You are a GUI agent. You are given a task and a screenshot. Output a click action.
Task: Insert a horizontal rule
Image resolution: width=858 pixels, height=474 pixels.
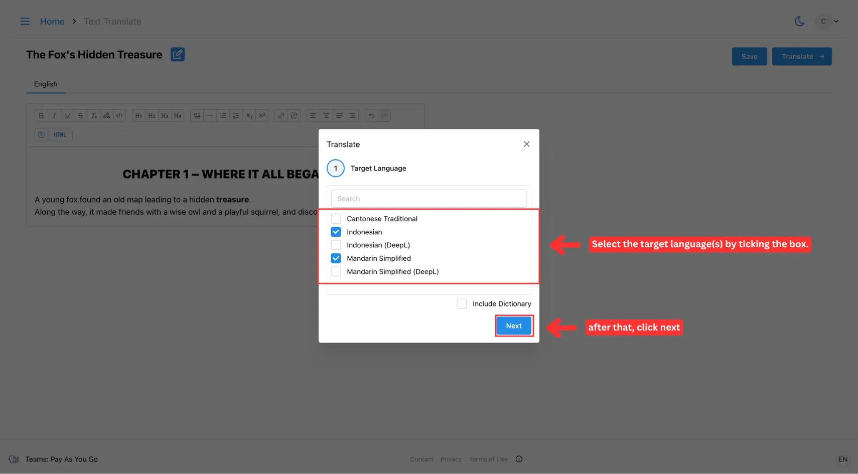coord(210,115)
